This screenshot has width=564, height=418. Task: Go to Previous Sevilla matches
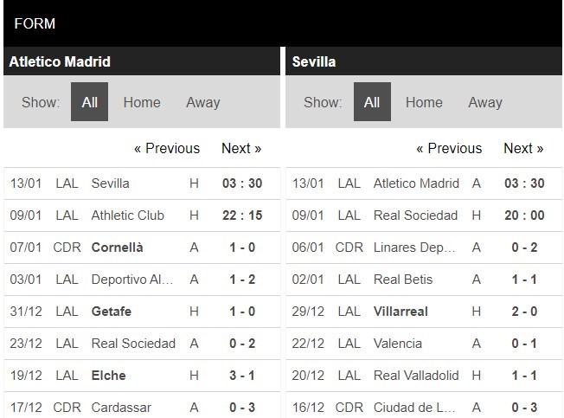coord(449,148)
